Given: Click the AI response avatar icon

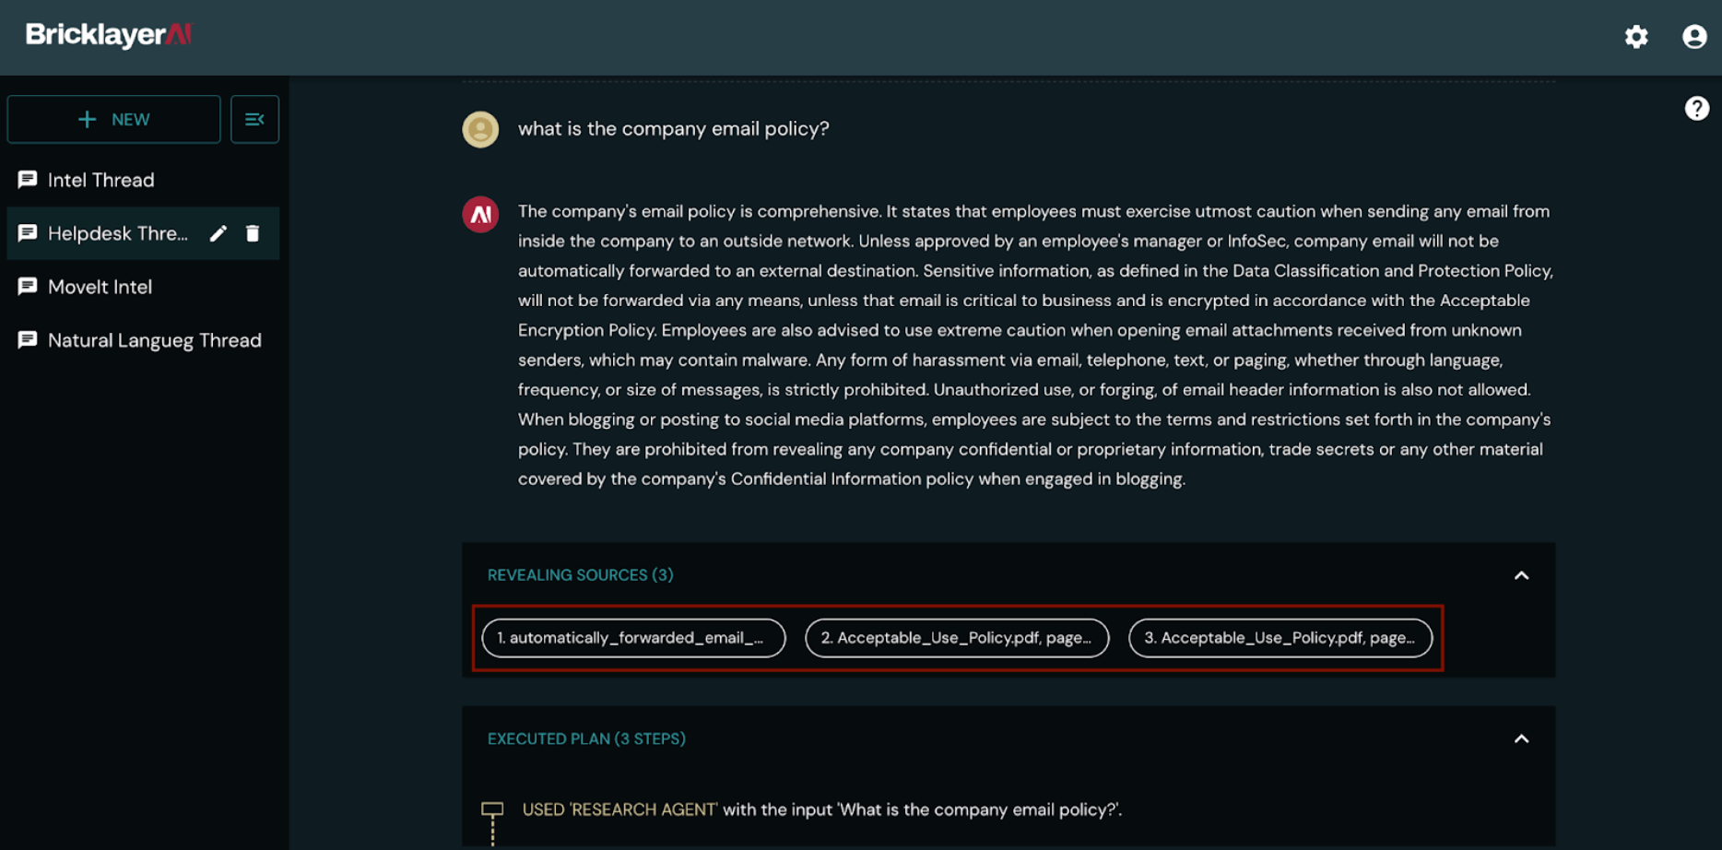Looking at the screenshot, I should pyautogui.click(x=480, y=215).
